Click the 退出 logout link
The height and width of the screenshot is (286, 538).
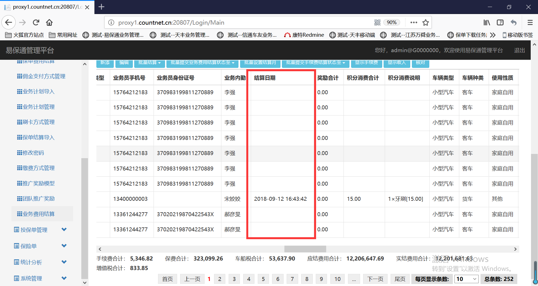519,50
